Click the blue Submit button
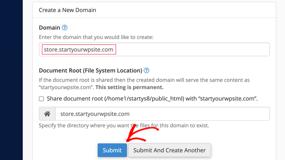Viewport: 285px width, 160px height. pos(112,150)
